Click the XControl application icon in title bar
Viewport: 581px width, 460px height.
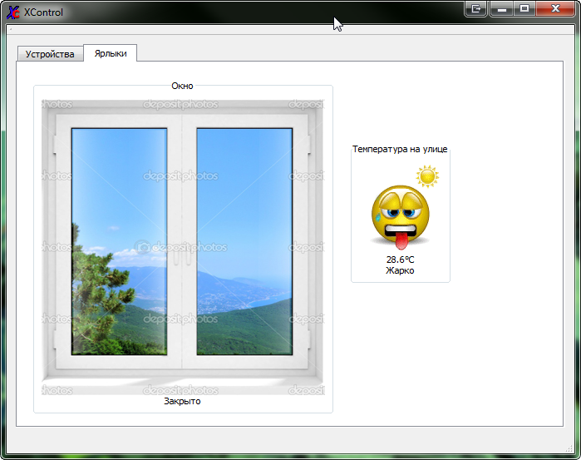[x=13, y=12]
